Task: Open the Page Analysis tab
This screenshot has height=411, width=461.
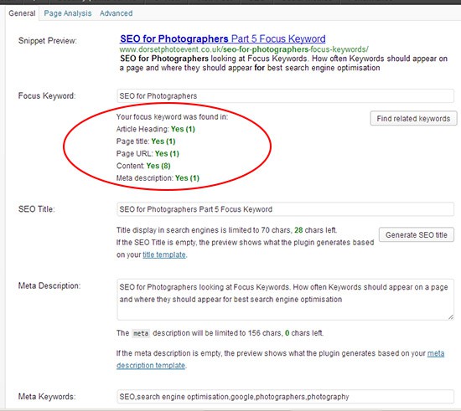Action: (68, 13)
